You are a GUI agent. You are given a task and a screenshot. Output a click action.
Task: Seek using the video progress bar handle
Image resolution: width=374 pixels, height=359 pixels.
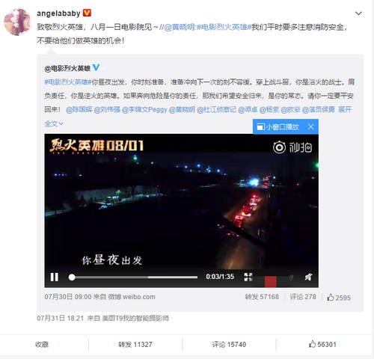pos(72,277)
